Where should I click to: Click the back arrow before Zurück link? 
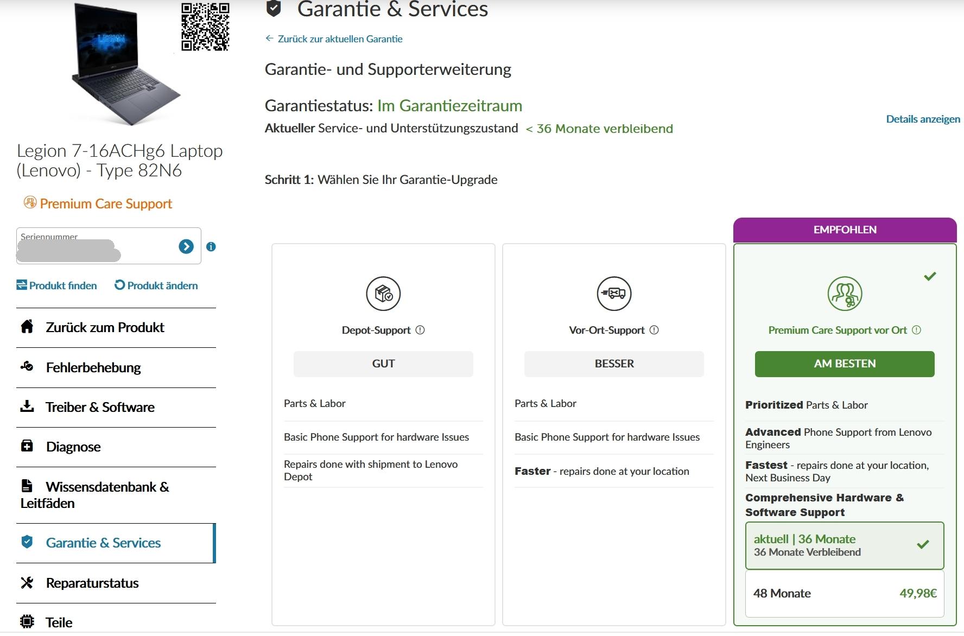269,39
